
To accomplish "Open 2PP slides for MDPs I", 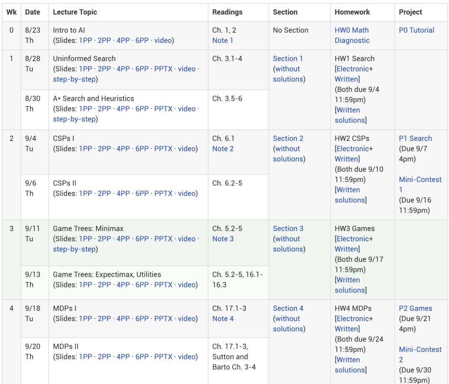I will point(104,318).
